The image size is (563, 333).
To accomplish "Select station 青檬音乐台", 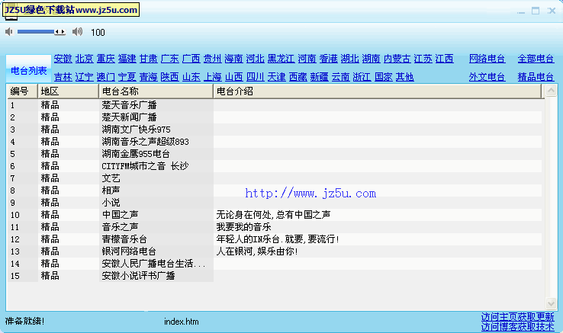I will pyautogui.click(x=124, y=239).
